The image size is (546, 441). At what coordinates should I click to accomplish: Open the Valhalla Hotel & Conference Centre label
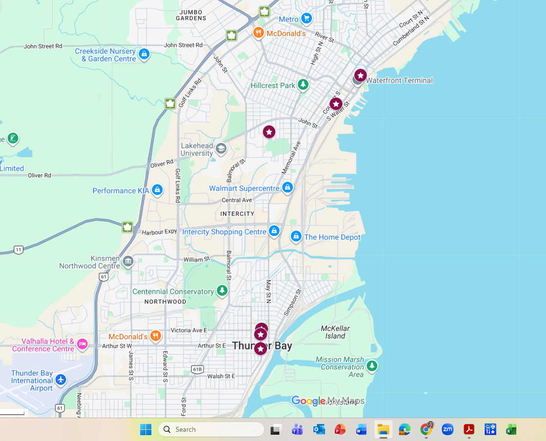[x=43, y=345]
